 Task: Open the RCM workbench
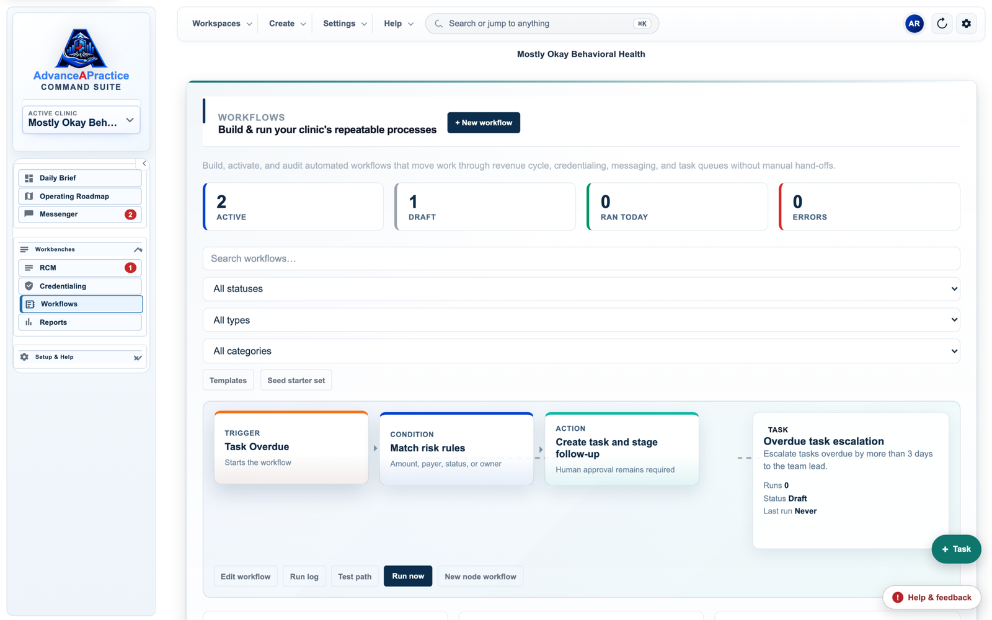(x=80, y=268)
